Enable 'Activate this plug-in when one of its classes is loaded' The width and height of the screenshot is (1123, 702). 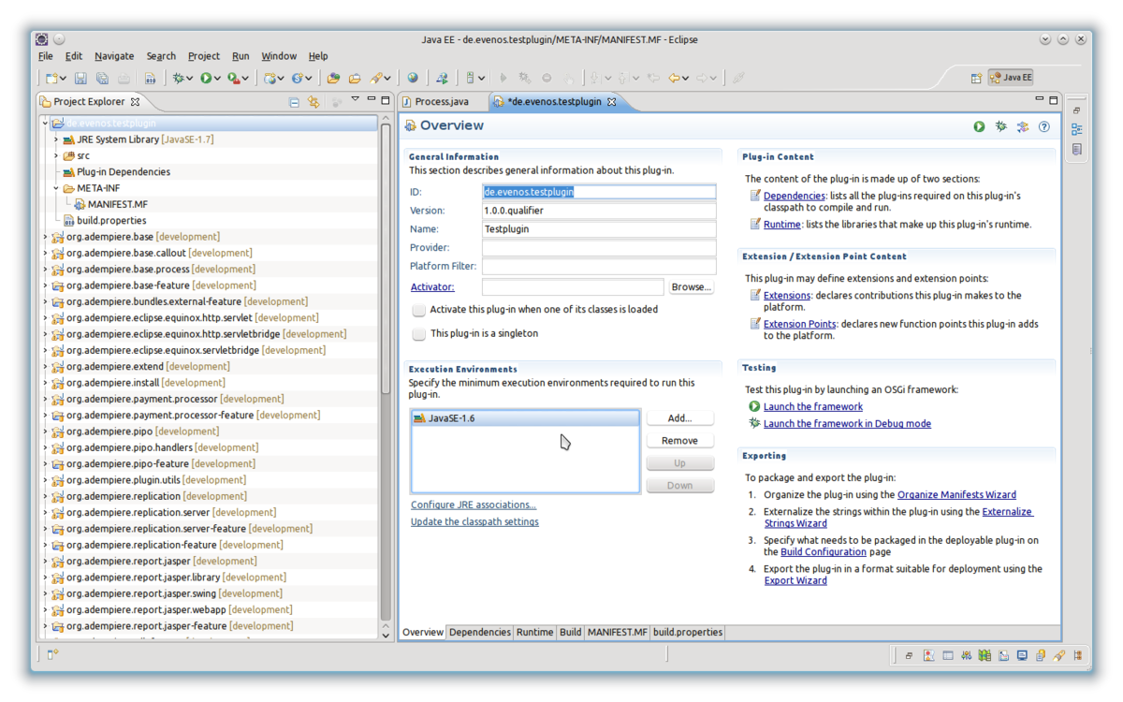coord(419,310)
